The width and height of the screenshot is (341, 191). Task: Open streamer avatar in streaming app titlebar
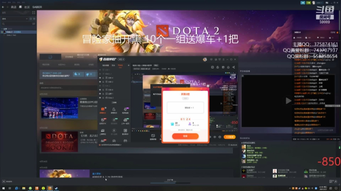pyautogui.click(x=205, y=60)
